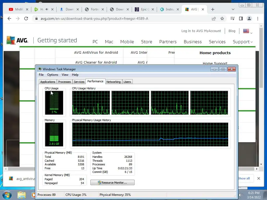The height and width of the screenshot is (200, 267).
Task: Reload the AVG page
Action: 26,18
